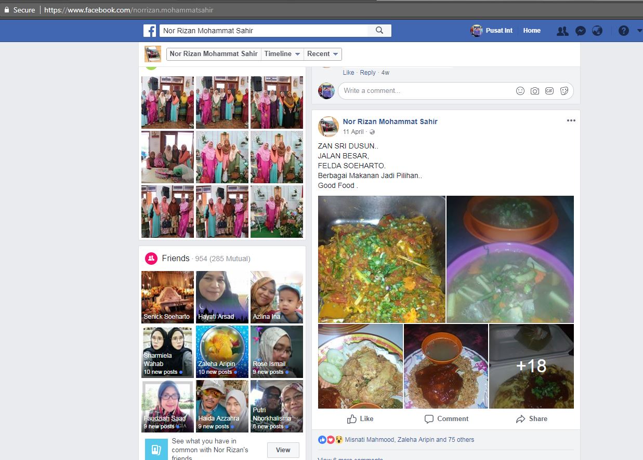The width and height of the screenshot is (643, 460).
Task: Like the ZAN SRI DUSUN post
Action: tap(360, 419)
